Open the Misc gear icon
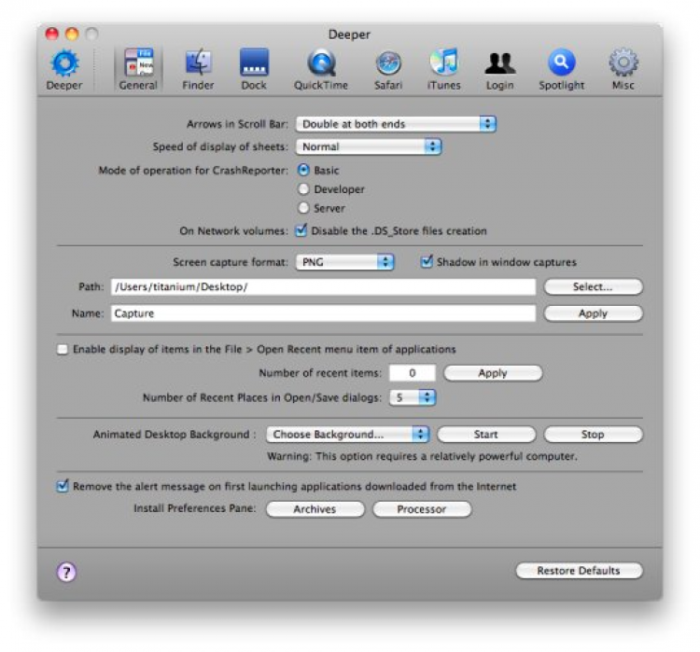This screenshot has height=652, width=700. tap(623, 69)
